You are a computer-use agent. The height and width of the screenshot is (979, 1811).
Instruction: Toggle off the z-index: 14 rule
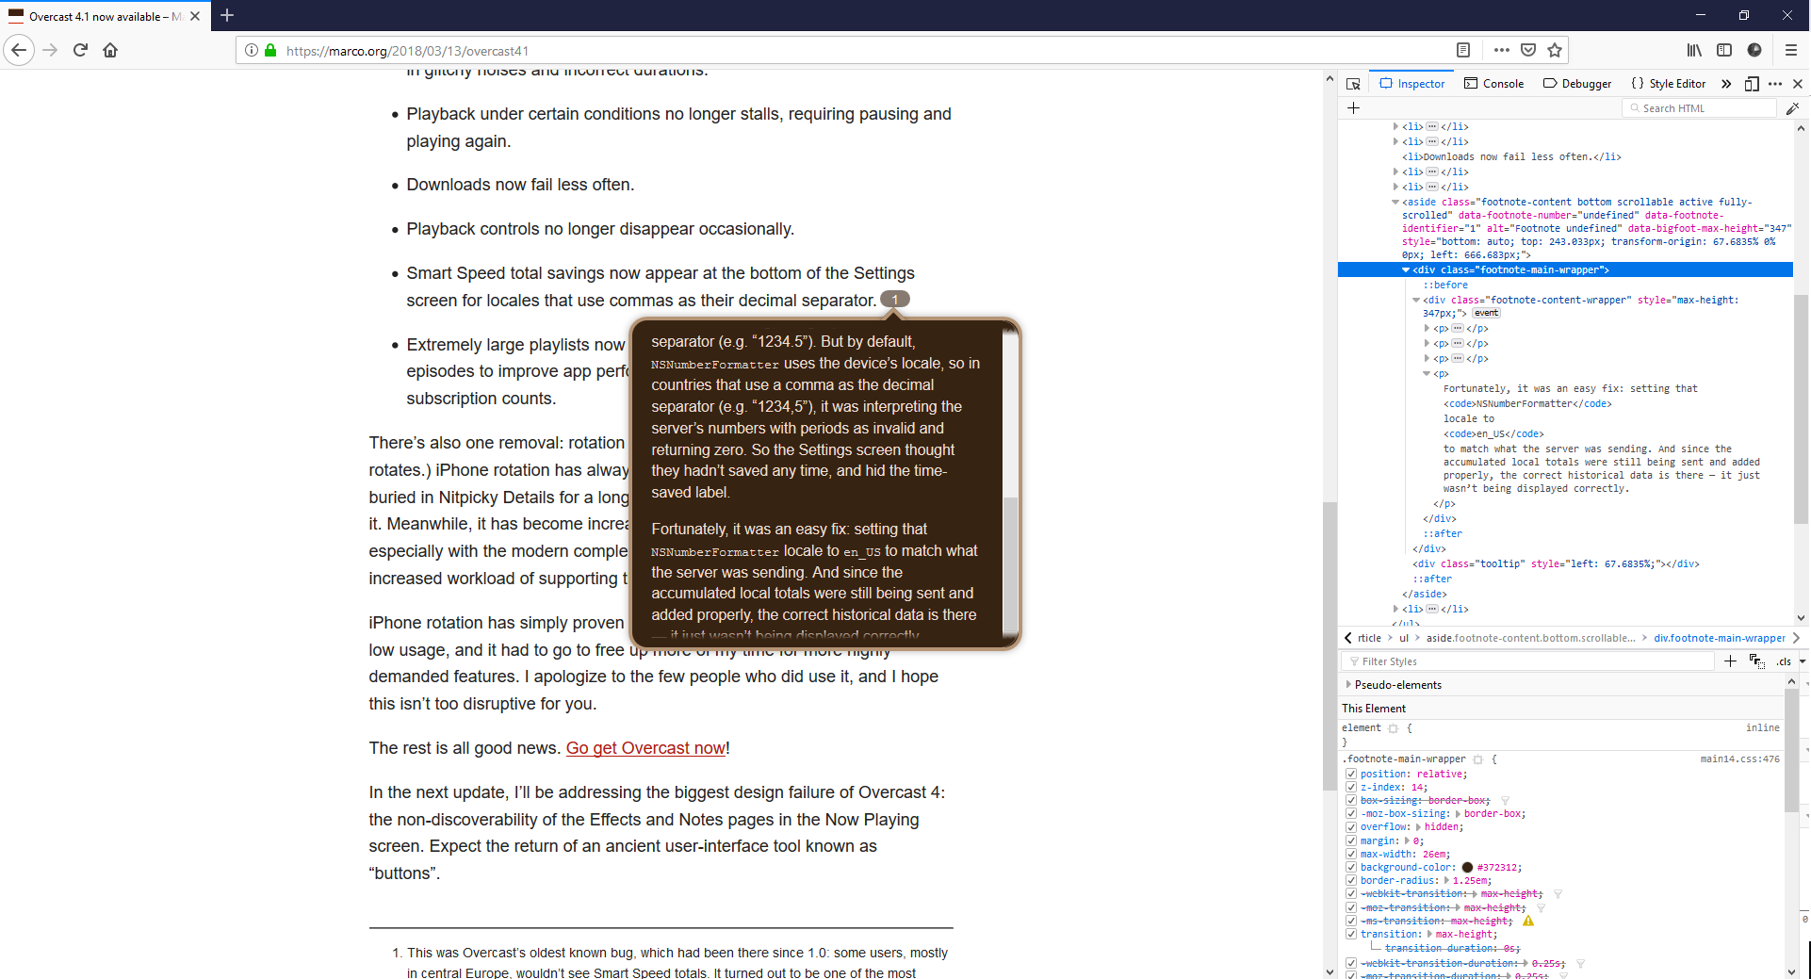point(1352,787)
